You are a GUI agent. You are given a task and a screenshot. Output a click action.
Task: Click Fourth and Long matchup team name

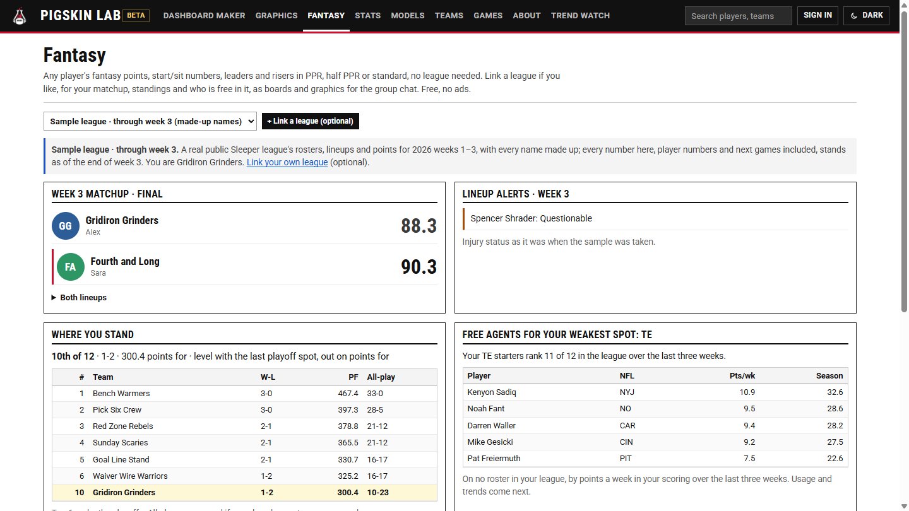point(125,261)
